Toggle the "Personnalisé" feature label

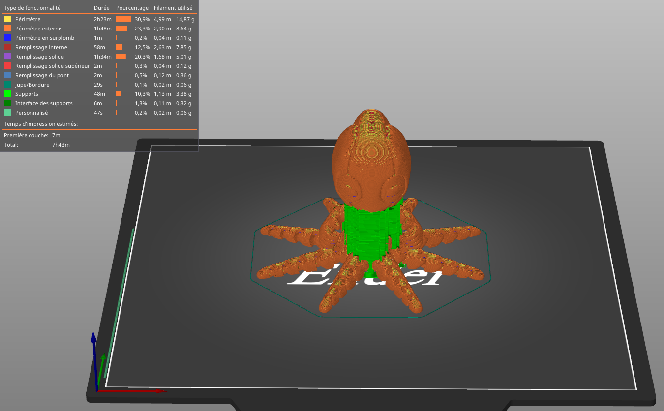click(x=31, y=113)
